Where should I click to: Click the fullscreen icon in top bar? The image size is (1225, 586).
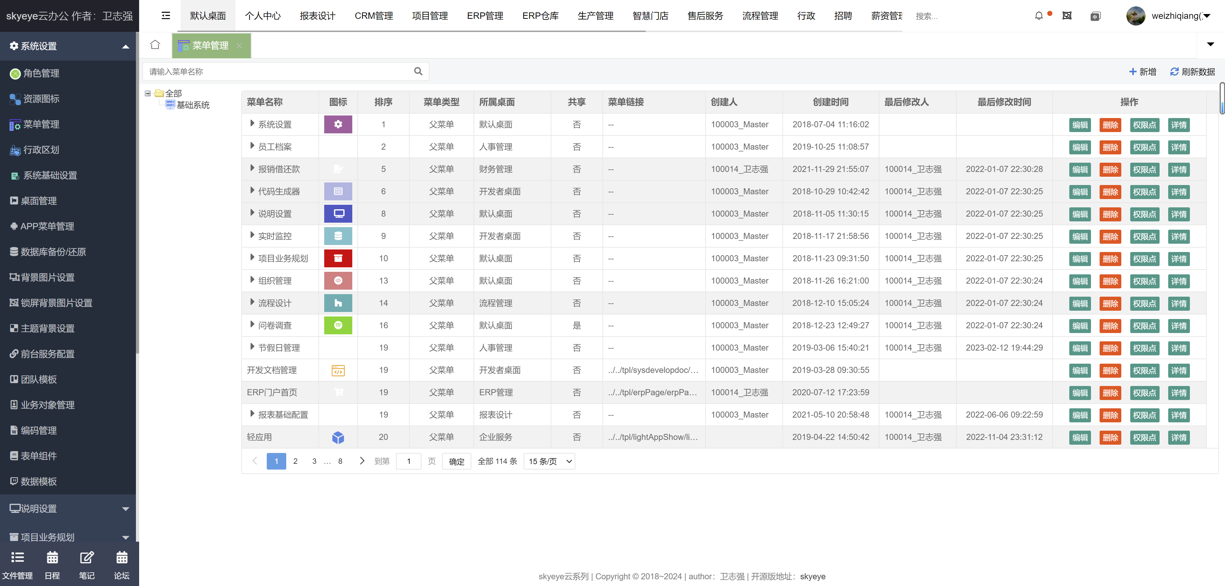pos(1067,16)
